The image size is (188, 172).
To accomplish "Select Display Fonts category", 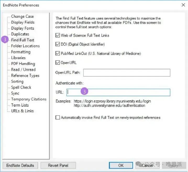I will (x=23, y=28).
